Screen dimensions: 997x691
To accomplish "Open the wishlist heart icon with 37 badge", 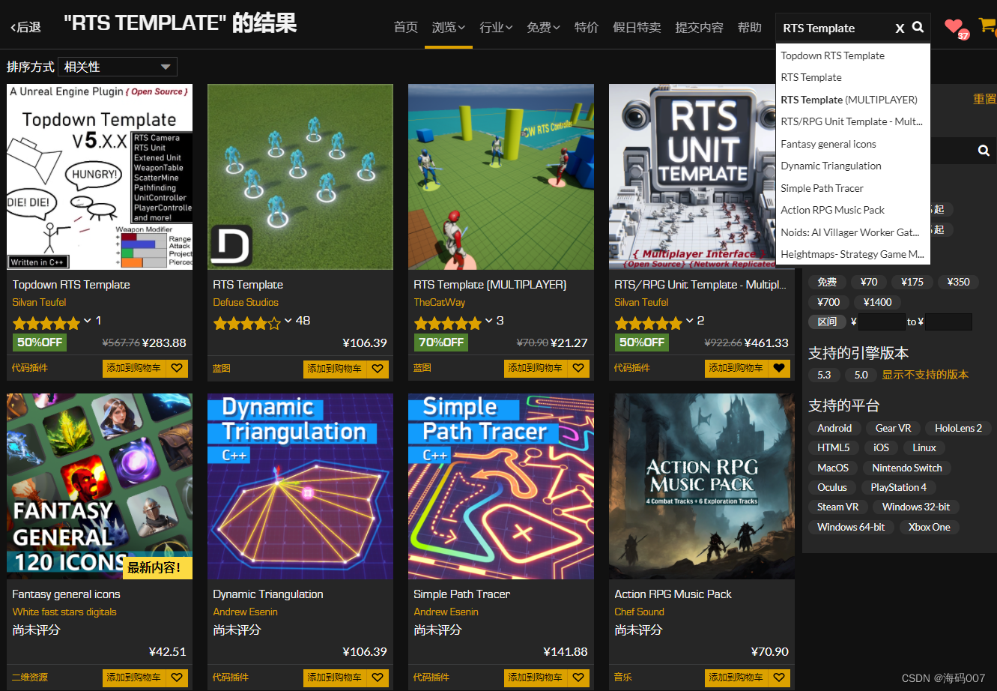I will [954, 27].
